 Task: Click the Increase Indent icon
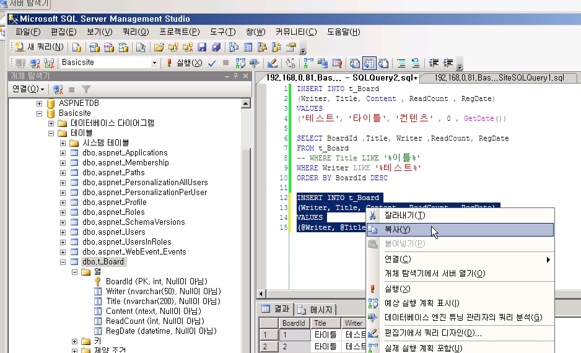point(448,63)
